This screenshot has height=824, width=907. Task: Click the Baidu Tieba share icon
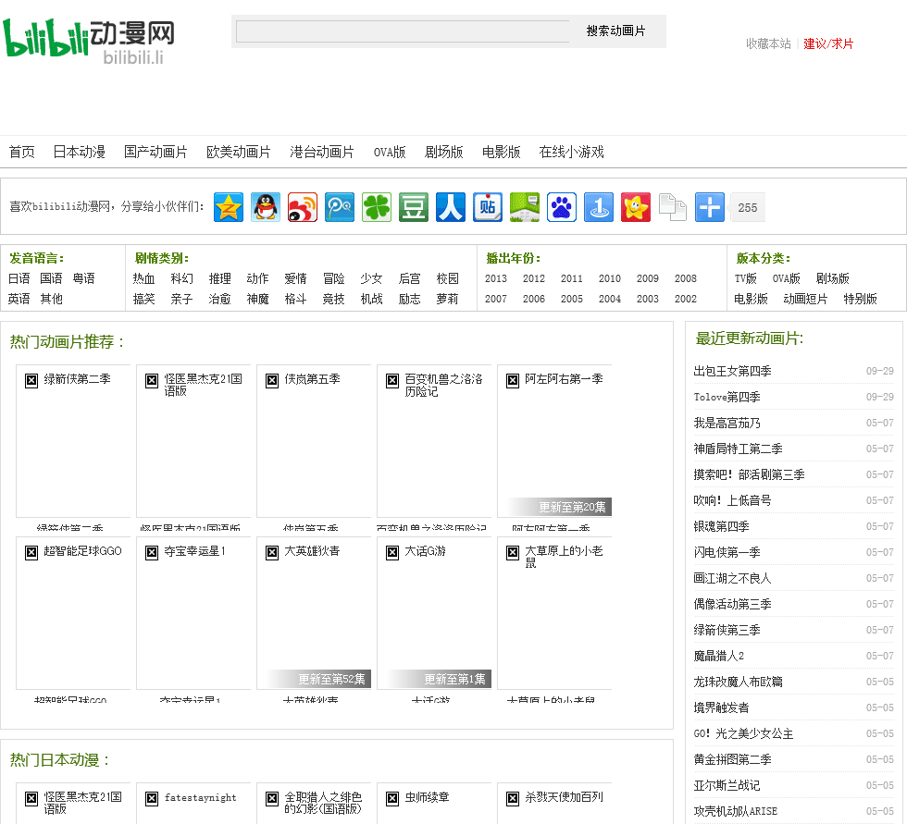point(488,207)
